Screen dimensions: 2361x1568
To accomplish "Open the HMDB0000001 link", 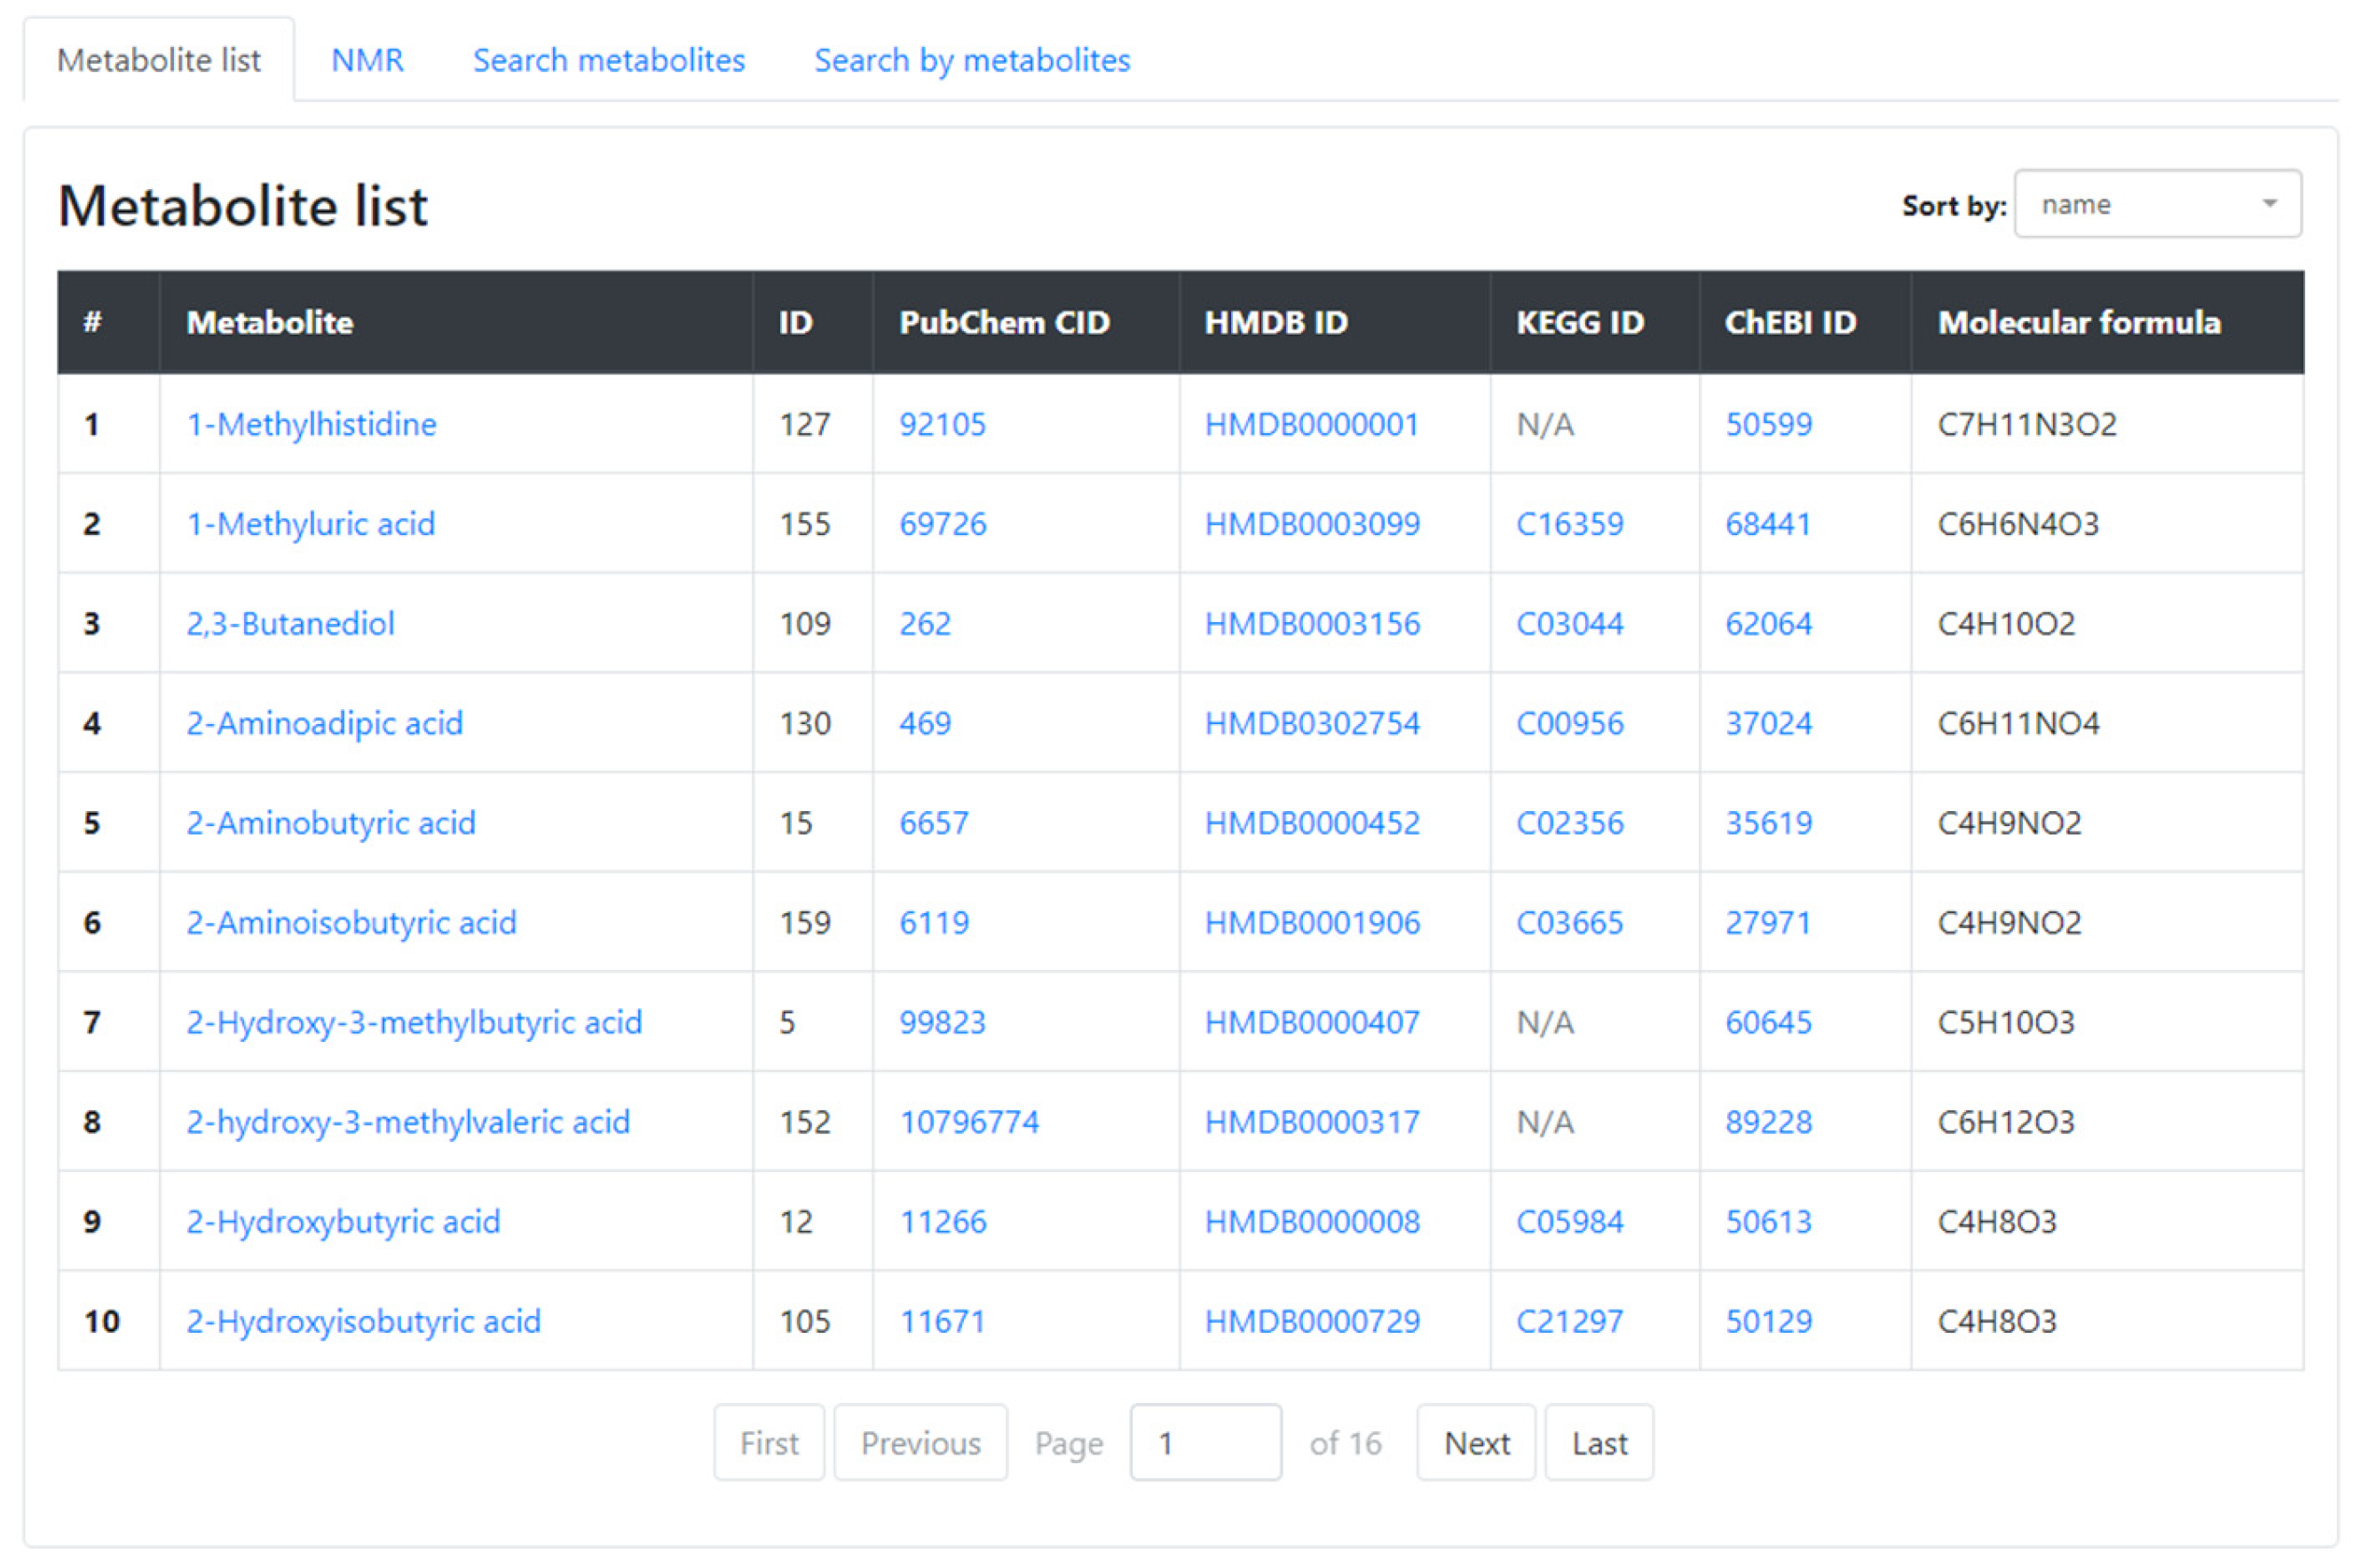I will point(1312,424).
